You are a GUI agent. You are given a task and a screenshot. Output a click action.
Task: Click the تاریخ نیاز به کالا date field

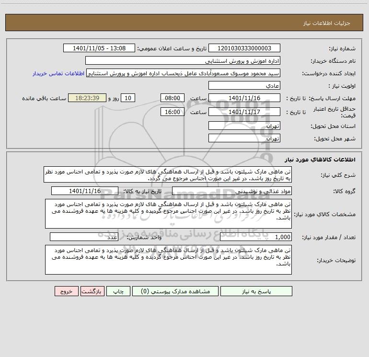pos(85,191)
